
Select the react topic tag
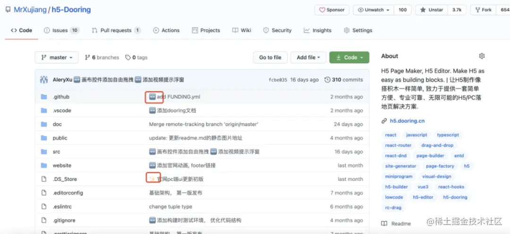pos(391,135)
